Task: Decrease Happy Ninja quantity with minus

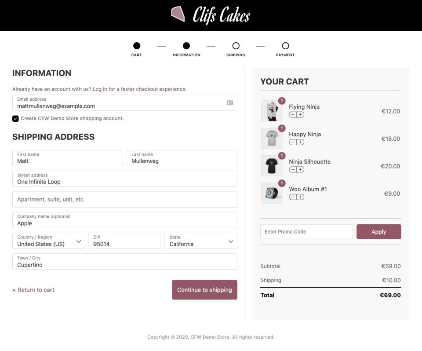Action: [293, 142]
